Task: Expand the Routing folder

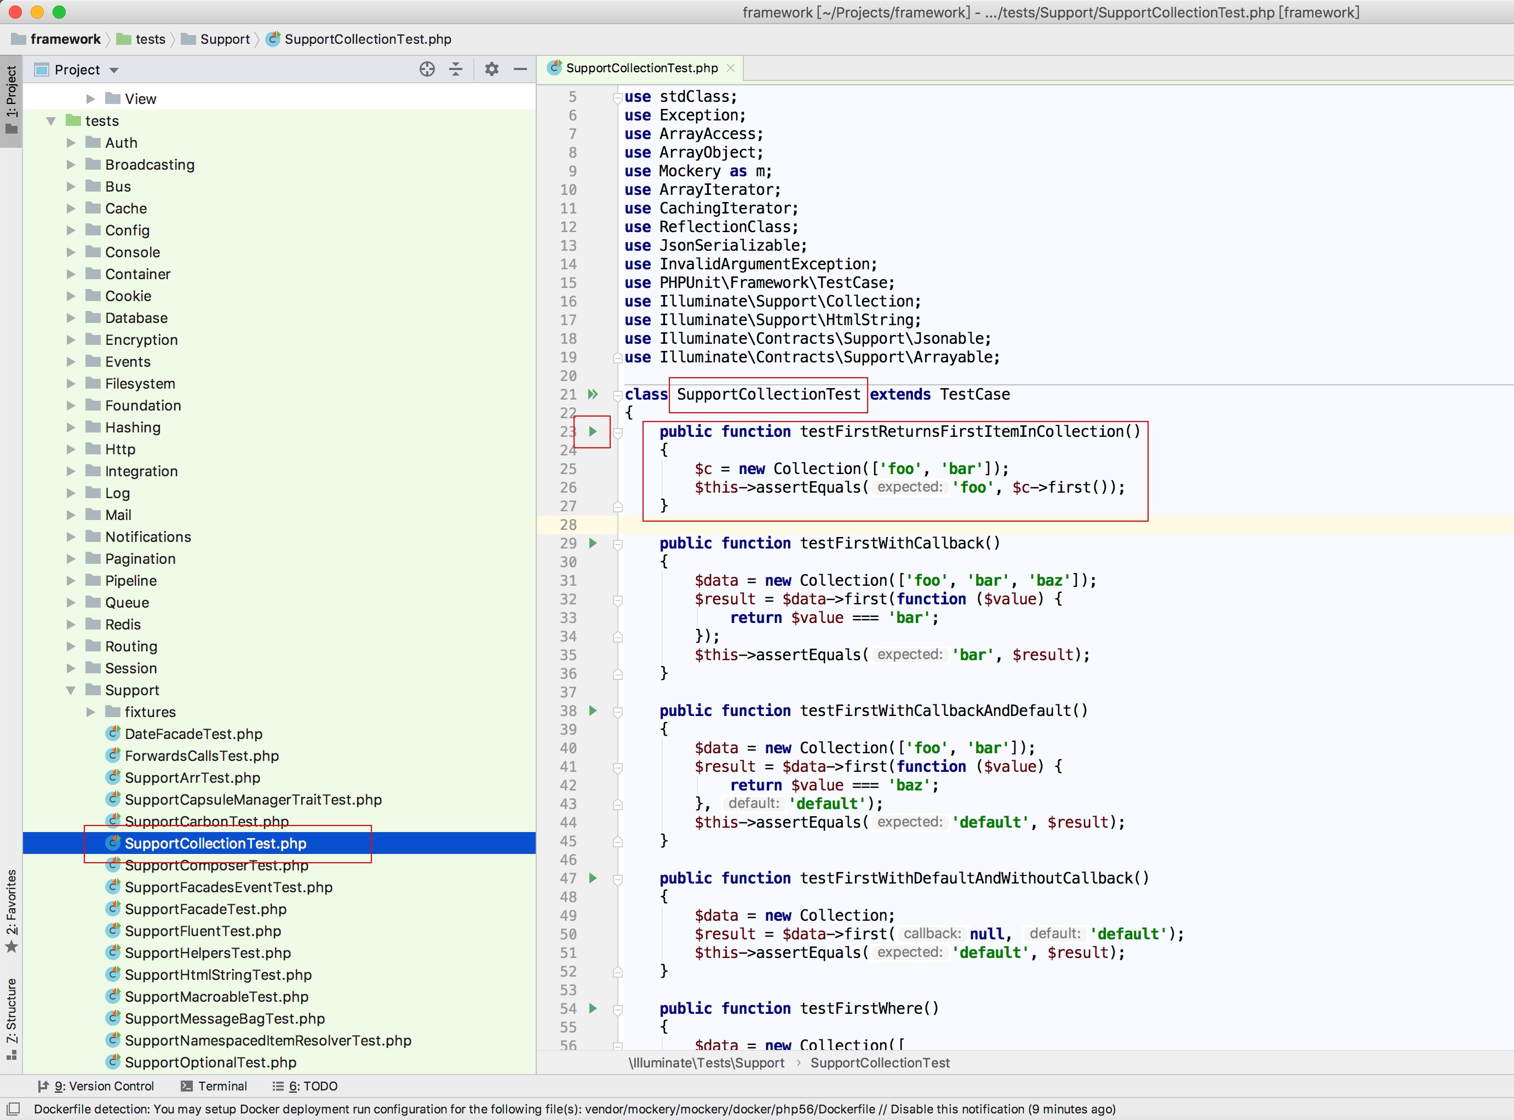Action: (x=71, y=646)
